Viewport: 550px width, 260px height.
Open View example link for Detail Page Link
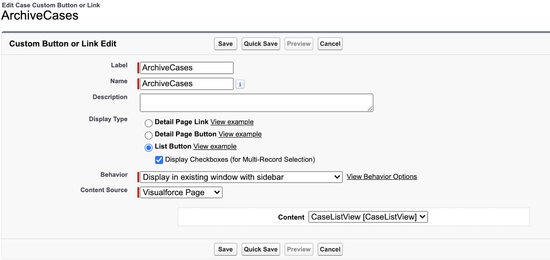point(232,122)
